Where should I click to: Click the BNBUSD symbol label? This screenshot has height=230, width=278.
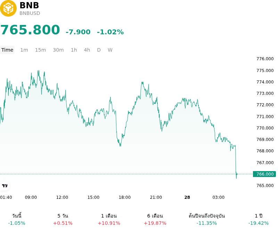tap(30, 13)
